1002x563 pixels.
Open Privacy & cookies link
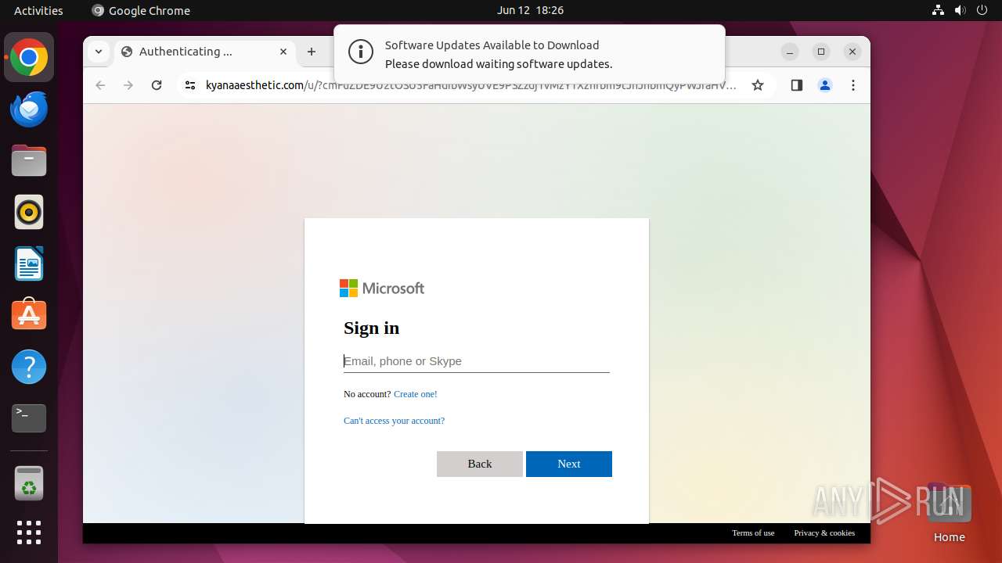click(824, 533)
